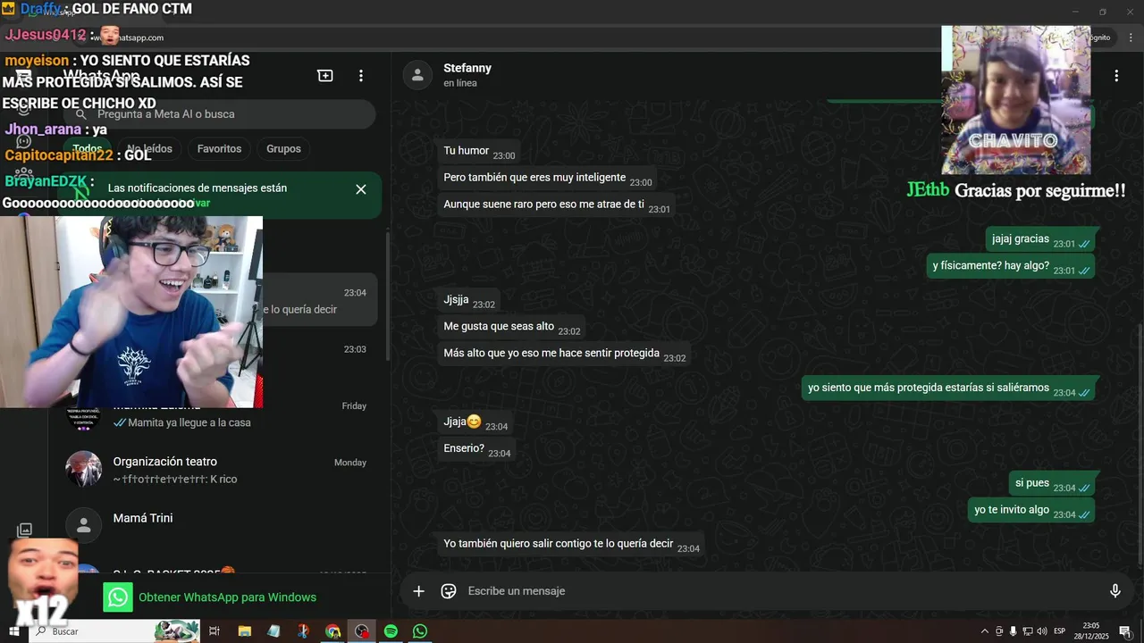Click the Pregunta a Meta AI search field
Viewport: 1144px width, 643px height.
[x=219, y=114]
